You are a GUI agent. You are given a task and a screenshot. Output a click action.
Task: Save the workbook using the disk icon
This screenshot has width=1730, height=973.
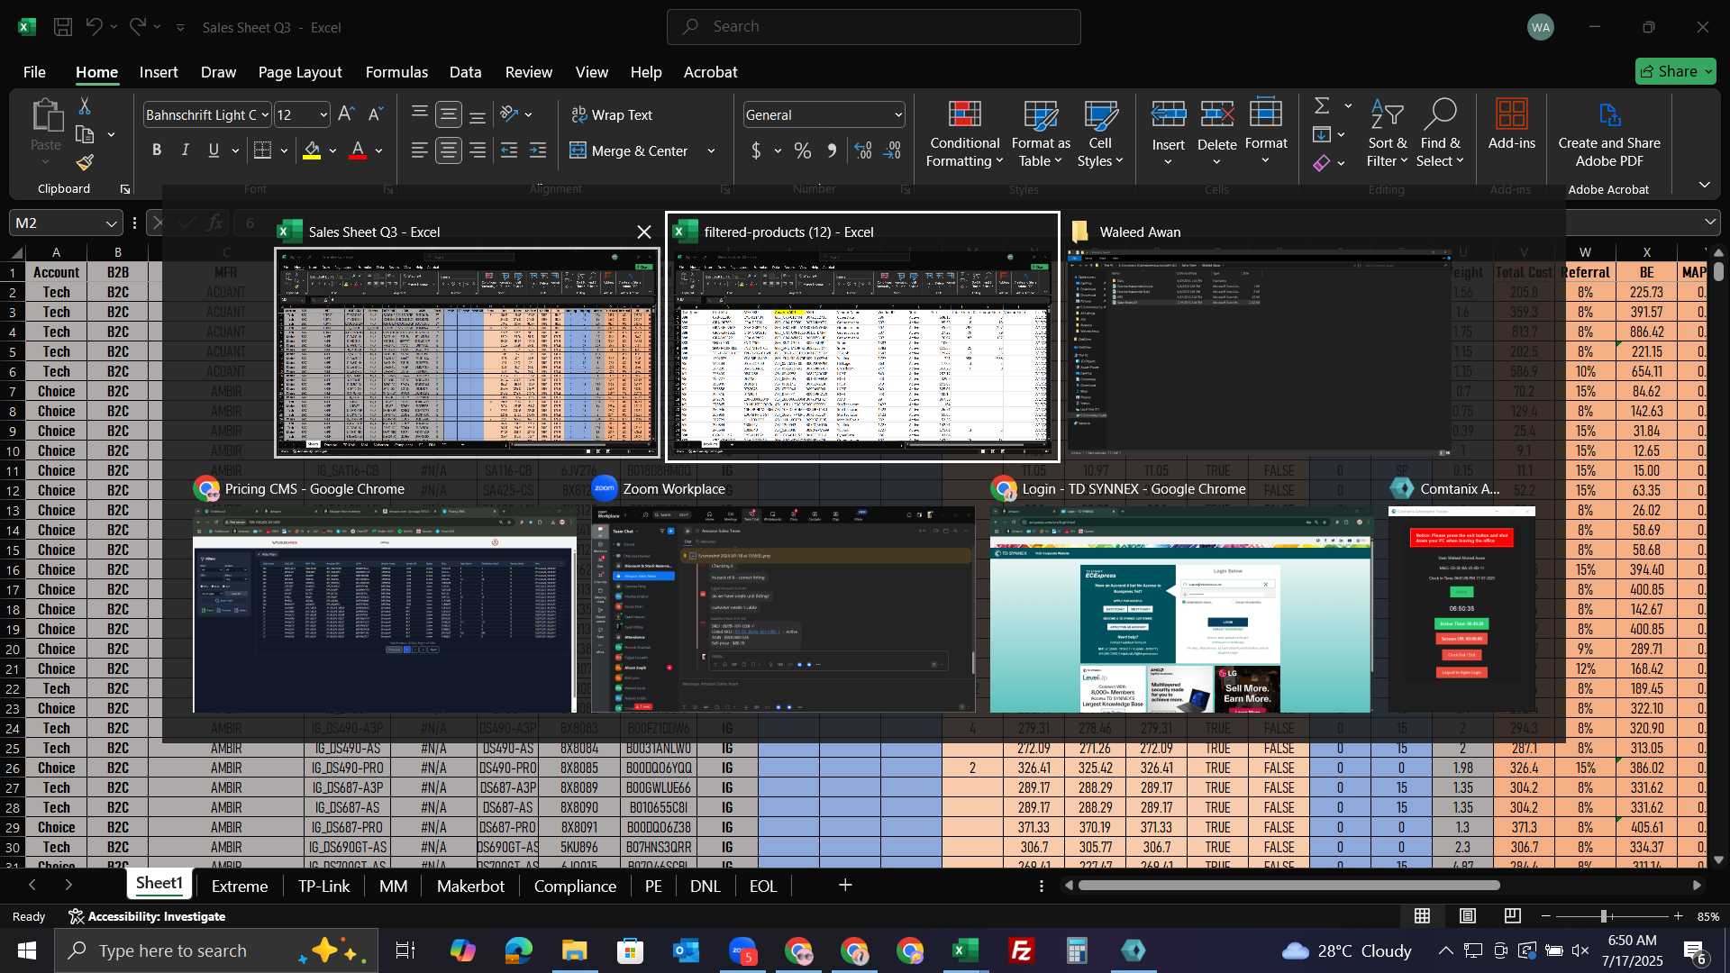pos(63,27)
